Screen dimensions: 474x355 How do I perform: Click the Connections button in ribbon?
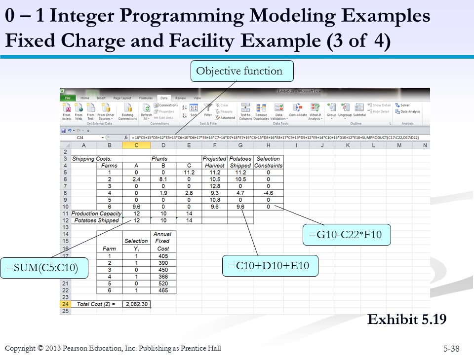[x=166, y=105]
